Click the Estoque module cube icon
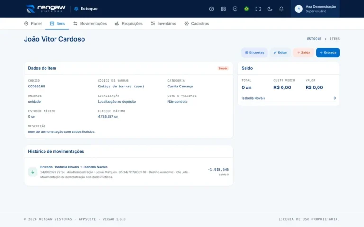364x227 pixels. 76,9
